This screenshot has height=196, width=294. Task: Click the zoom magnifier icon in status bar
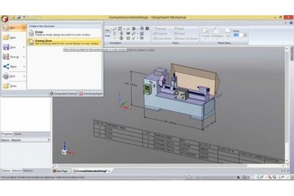274,177
